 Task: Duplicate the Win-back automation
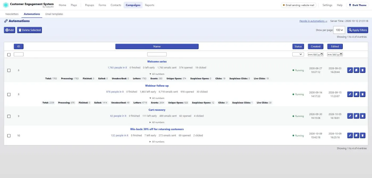[356, 136]
